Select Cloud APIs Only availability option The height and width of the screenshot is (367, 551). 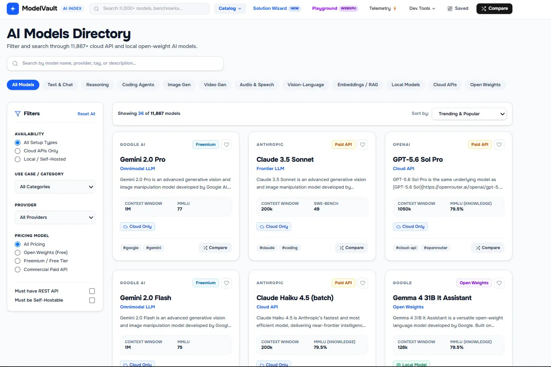pyautogui.click(x=17, y=151)
